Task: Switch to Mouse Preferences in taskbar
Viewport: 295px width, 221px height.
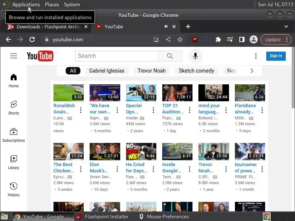Action: 164,217
